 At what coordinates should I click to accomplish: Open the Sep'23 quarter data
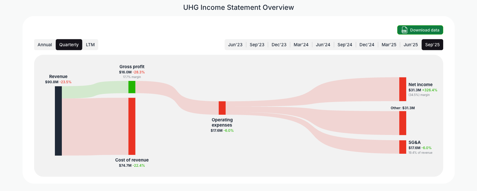(257, 44)
